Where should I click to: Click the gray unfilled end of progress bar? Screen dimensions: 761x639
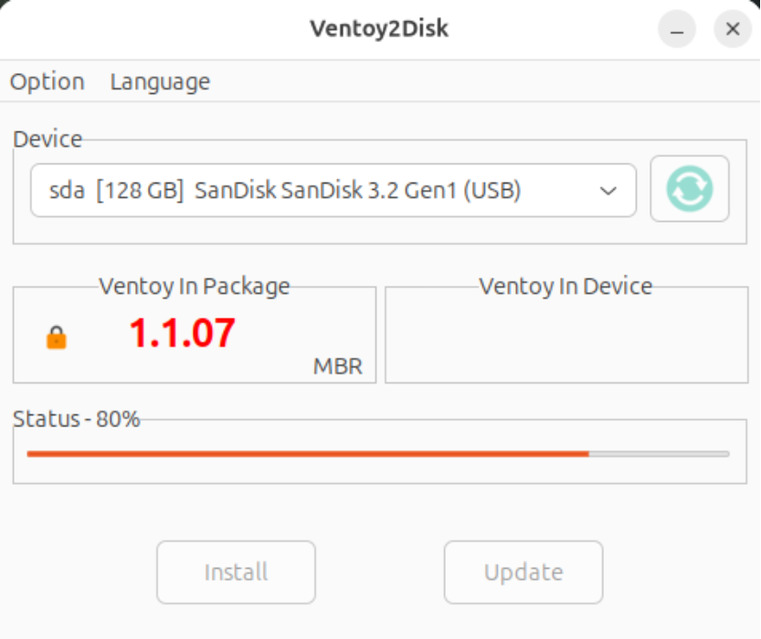click(659, 453)
